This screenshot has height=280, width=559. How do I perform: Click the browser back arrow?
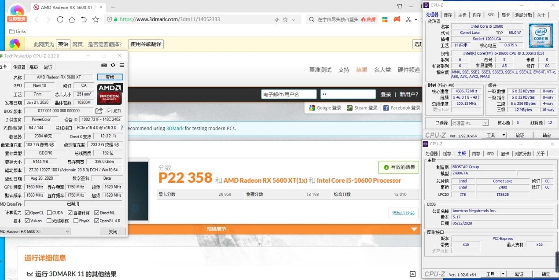tap(36, 19)
